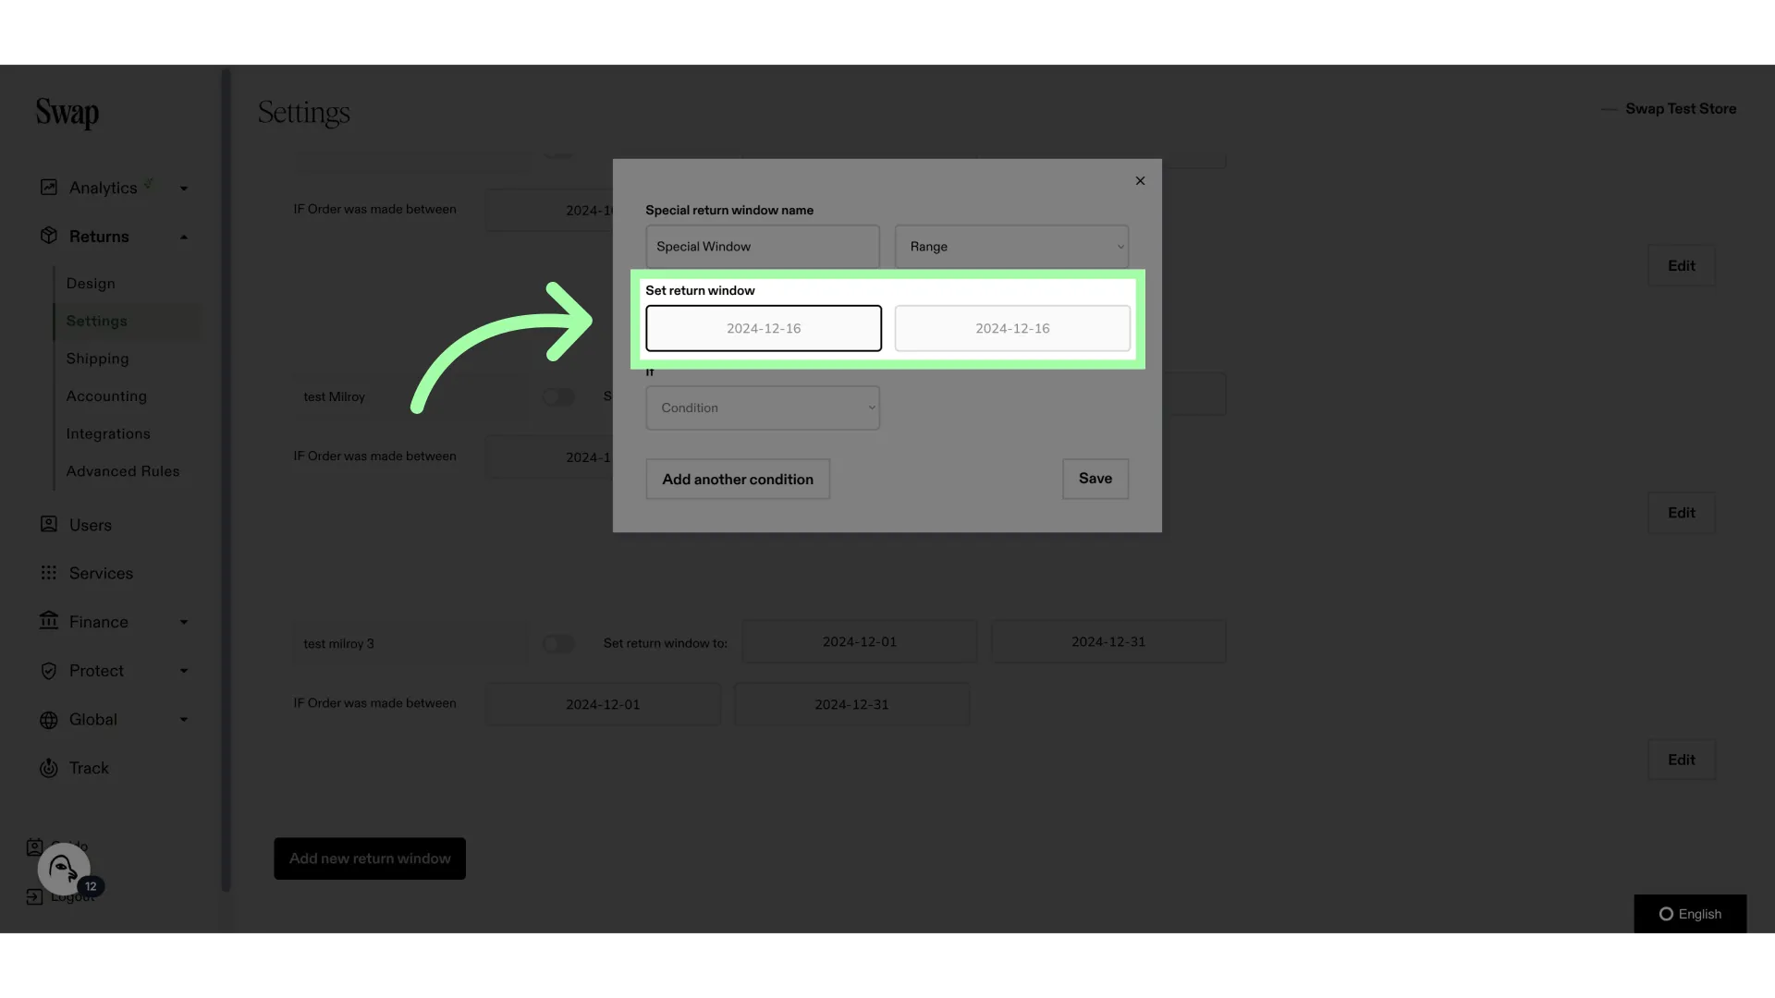Collapse the Returns menu arrow
1775x998 pixels.
(184, 237)
